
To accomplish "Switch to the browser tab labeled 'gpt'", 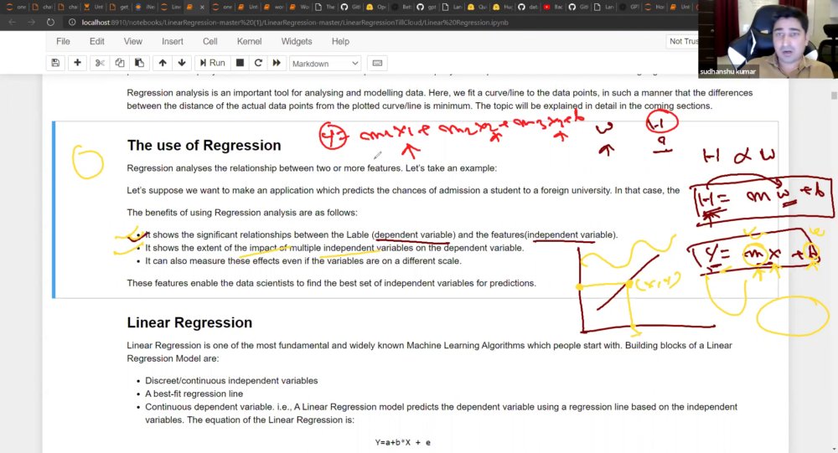I will 427,7.
